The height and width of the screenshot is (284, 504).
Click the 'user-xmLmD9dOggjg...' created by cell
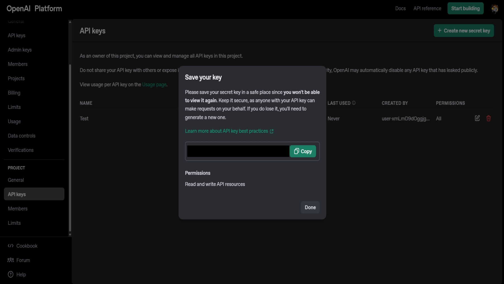pyautogui.click(x=405, y=119)
